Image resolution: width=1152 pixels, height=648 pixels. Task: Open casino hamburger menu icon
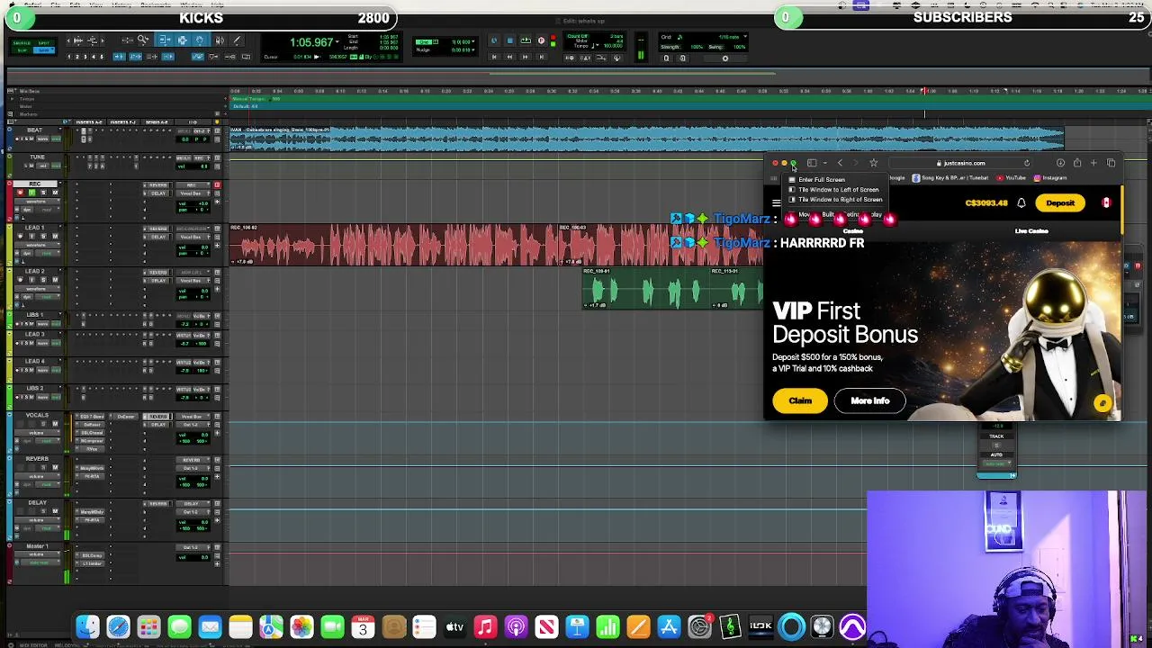tap(776, 203)
